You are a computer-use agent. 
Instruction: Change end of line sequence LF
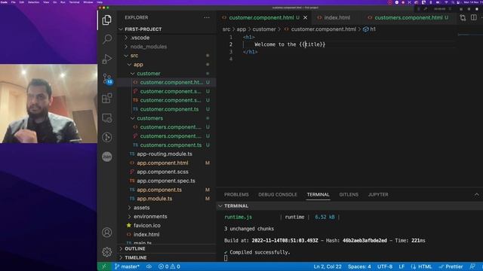pos(401,266)
